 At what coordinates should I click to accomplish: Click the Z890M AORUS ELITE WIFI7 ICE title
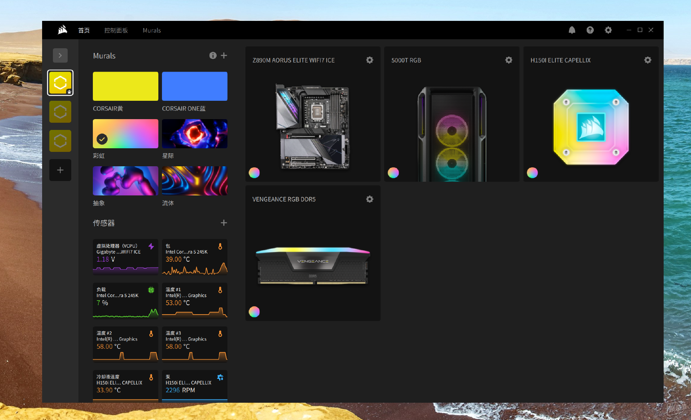coord(294,60)
